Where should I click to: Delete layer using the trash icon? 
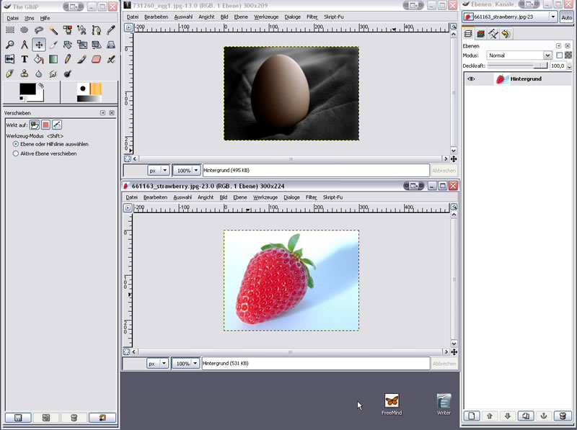coord(563,416)
